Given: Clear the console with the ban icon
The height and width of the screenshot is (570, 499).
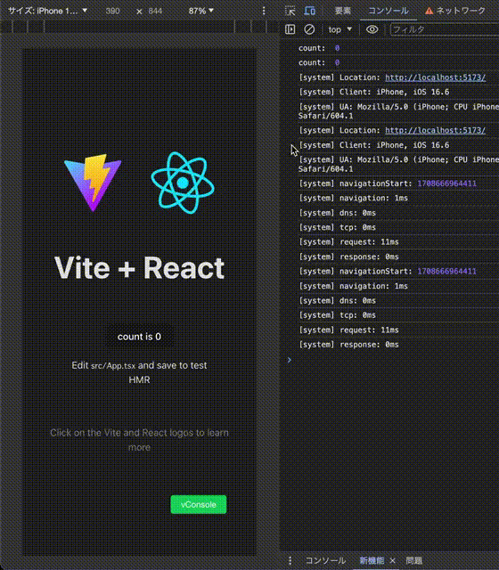Looking at the screenshot, I should (309, 29).
